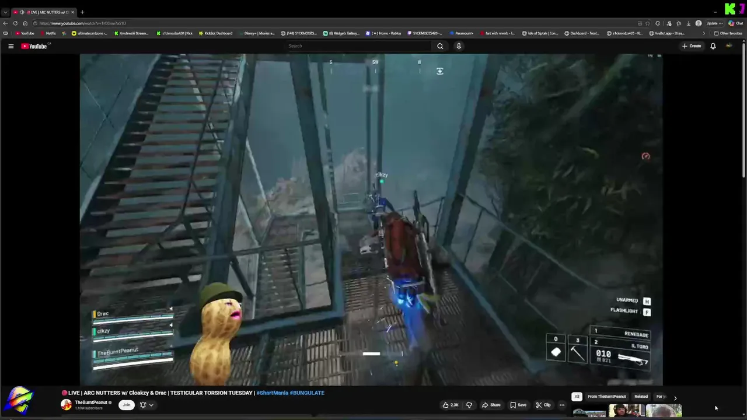Viewport: 747px width, 420px height.
Task: Click the page vertical scrollbar
Action: pos(743,111)
